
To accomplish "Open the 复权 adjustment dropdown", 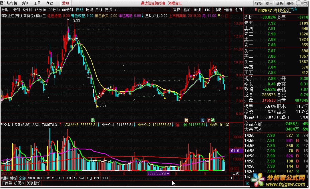I will click(x=176, y=10).
